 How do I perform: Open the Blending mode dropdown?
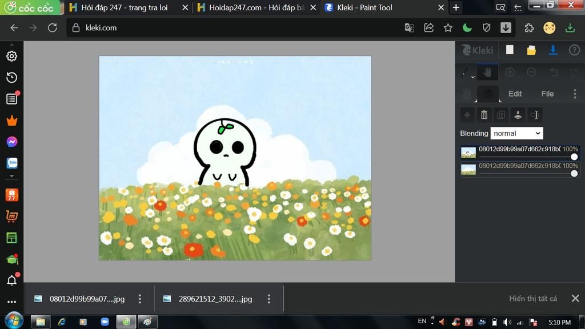click(516, 133)
